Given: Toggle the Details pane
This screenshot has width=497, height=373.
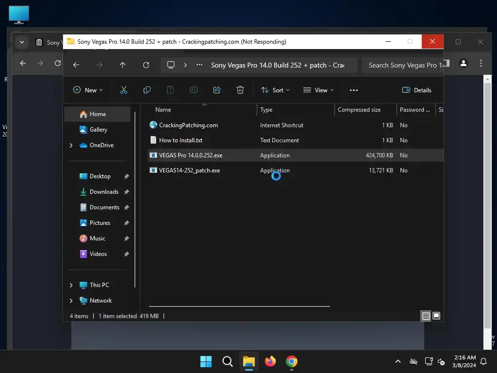Looking at the screenshot, I should (x=417, y=90).
